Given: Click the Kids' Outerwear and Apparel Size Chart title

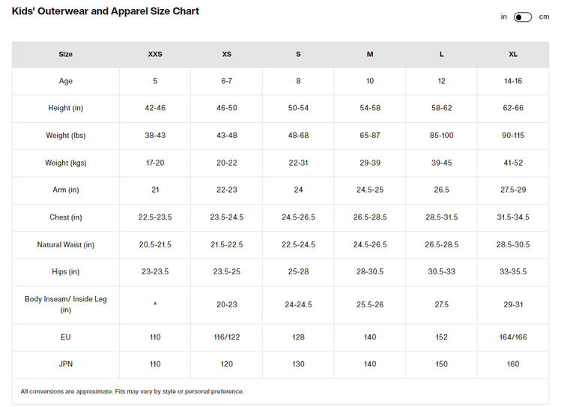Looking at the screenshot, I should point(106,12).
